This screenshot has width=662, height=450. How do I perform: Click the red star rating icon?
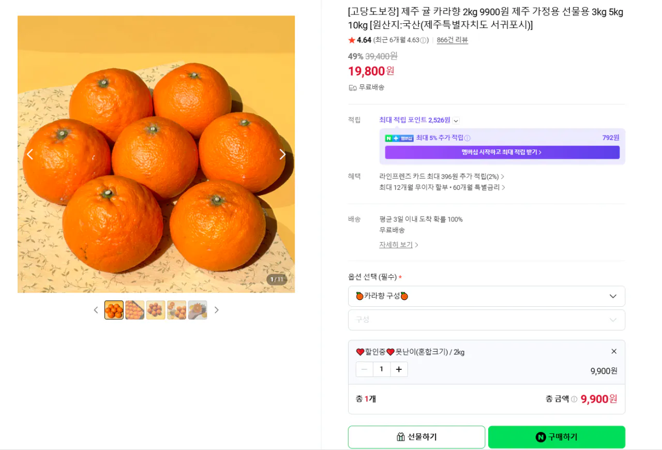(x=352, y=40)
